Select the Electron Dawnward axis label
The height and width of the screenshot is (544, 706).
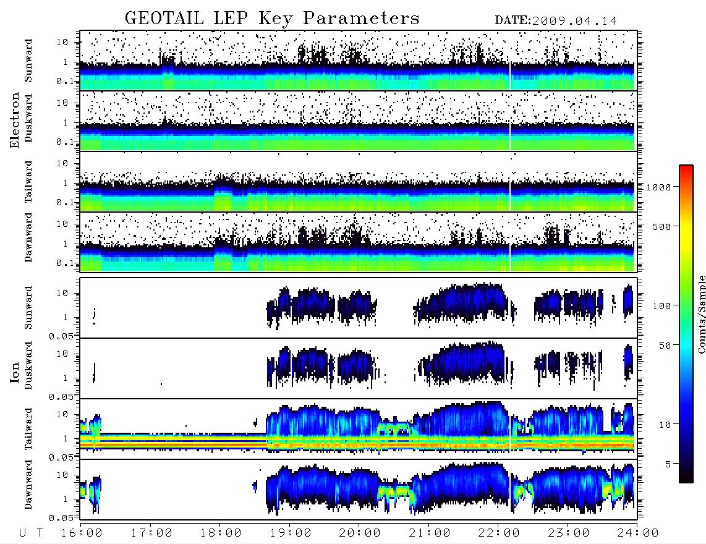coord(28,237)
